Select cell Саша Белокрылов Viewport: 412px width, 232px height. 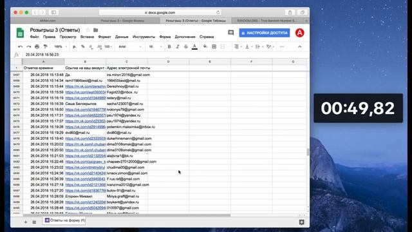click(85, 104)
